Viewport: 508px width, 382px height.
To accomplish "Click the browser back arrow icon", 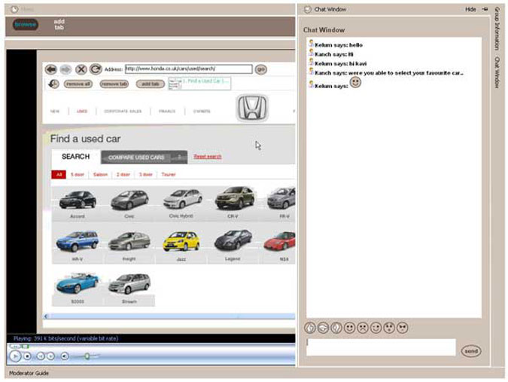I will coord(51,69).
